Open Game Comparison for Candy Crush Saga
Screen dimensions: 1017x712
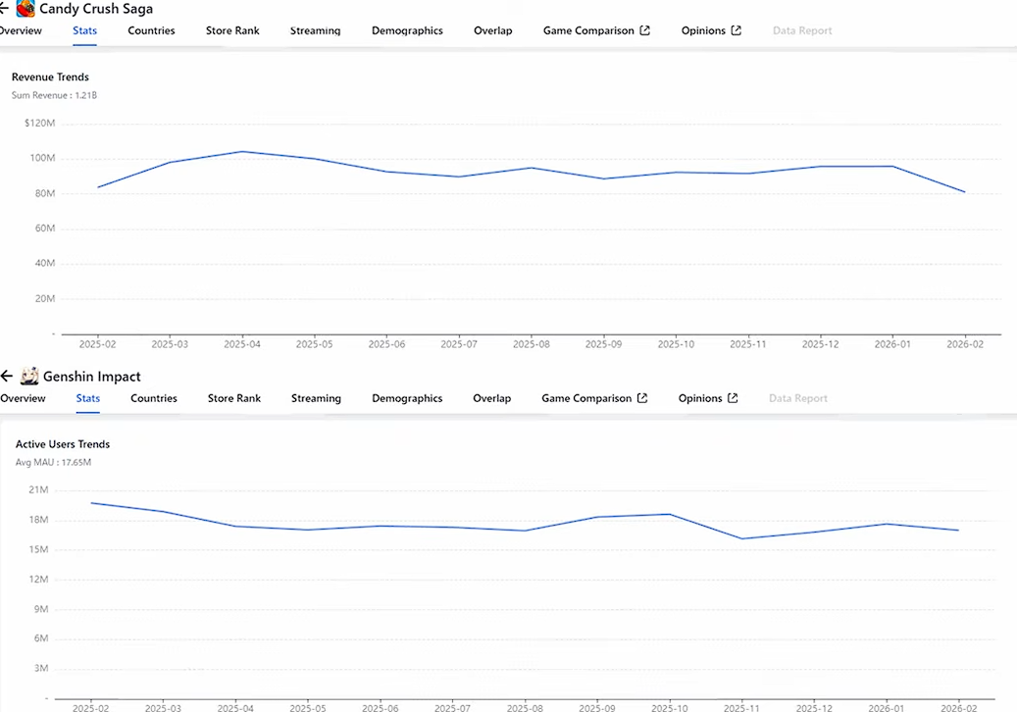click(589, 30)
